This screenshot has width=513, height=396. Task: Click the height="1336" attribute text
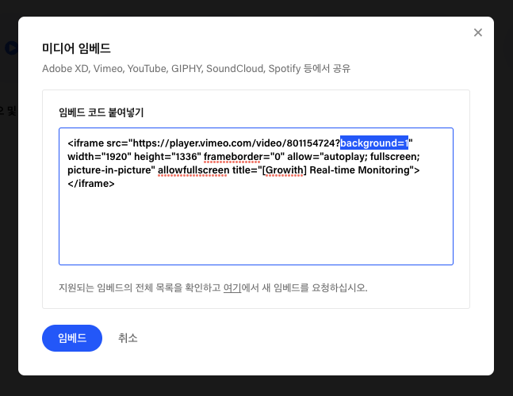tap(167, 157)
